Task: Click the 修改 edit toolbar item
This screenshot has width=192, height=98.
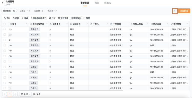Action: point(25,18)
